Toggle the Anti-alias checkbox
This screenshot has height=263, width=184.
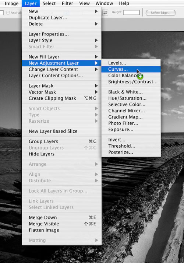tap(8, 13)
